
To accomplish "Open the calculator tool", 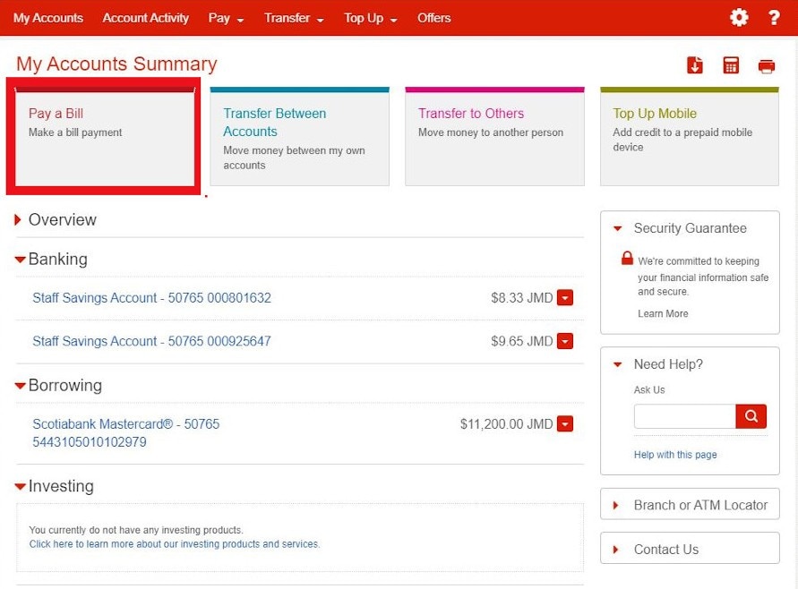I will click(730, 64).
